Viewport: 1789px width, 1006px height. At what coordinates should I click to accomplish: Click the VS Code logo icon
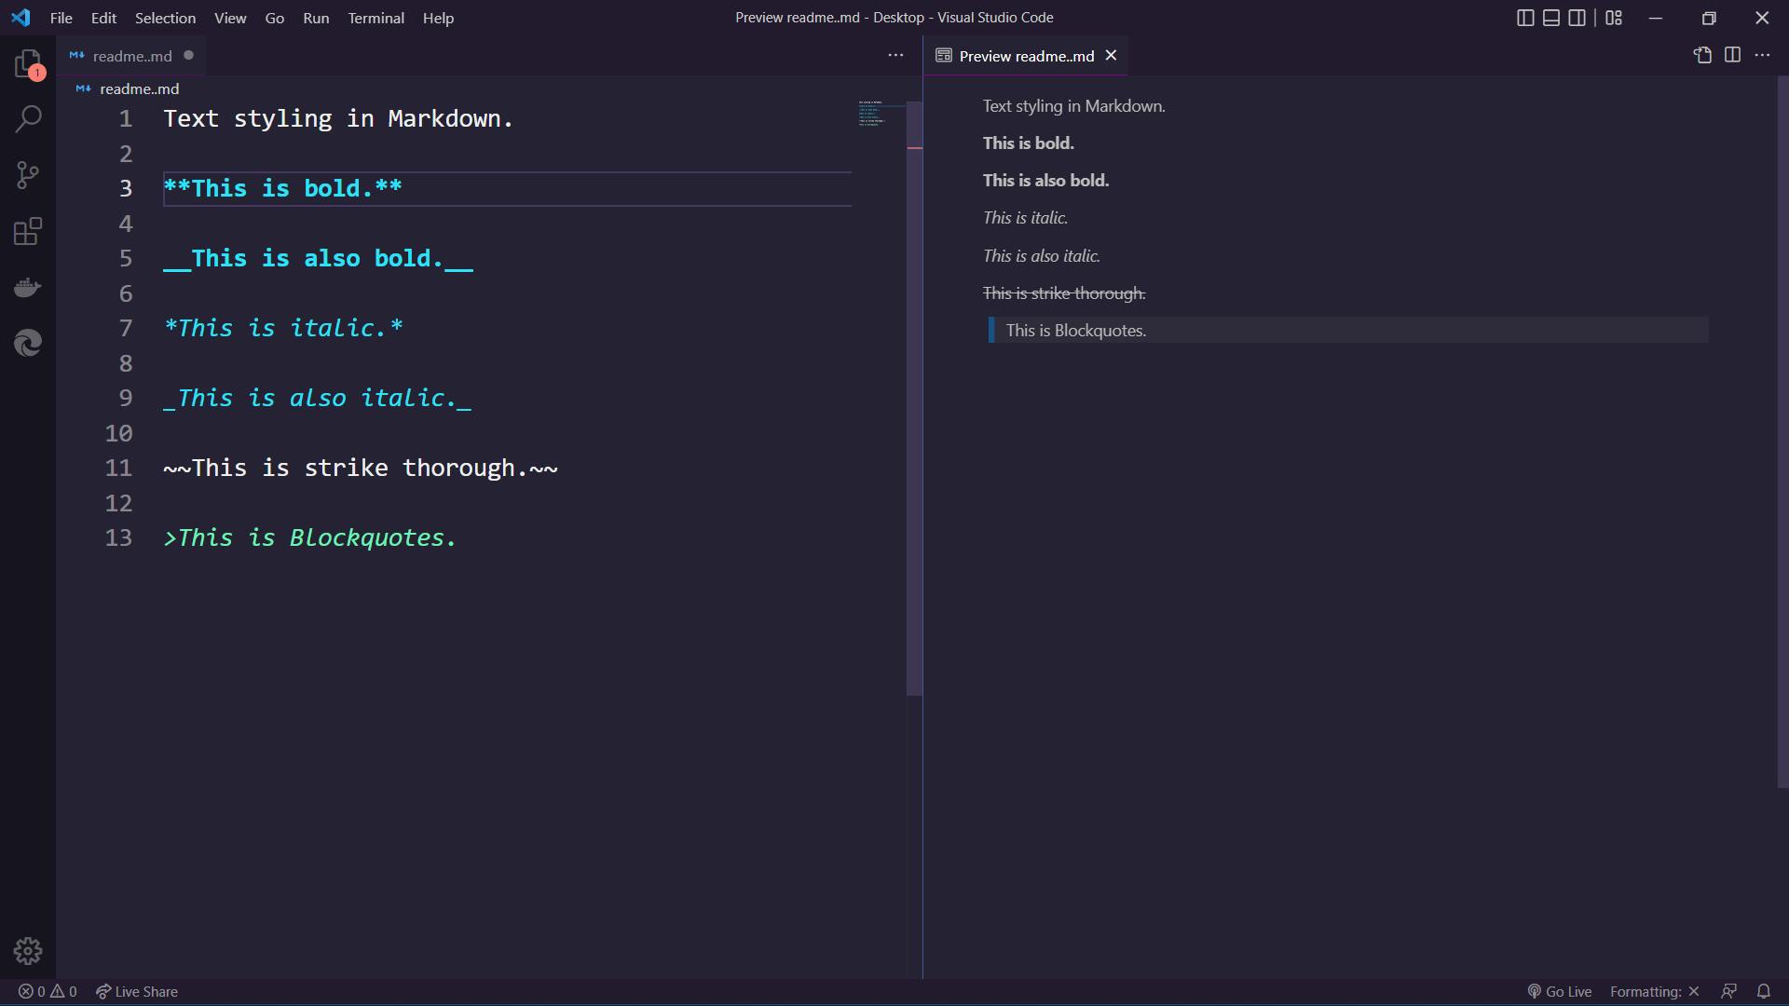(x=20, y=18)
